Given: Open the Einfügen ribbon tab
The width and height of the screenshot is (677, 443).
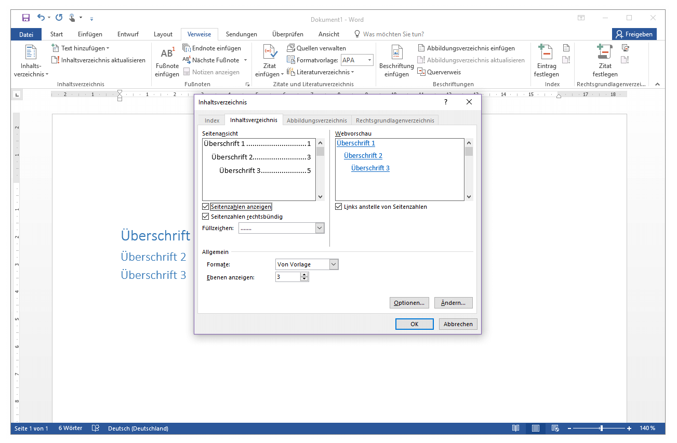Looking at the screenshot, I should (90, 34).
